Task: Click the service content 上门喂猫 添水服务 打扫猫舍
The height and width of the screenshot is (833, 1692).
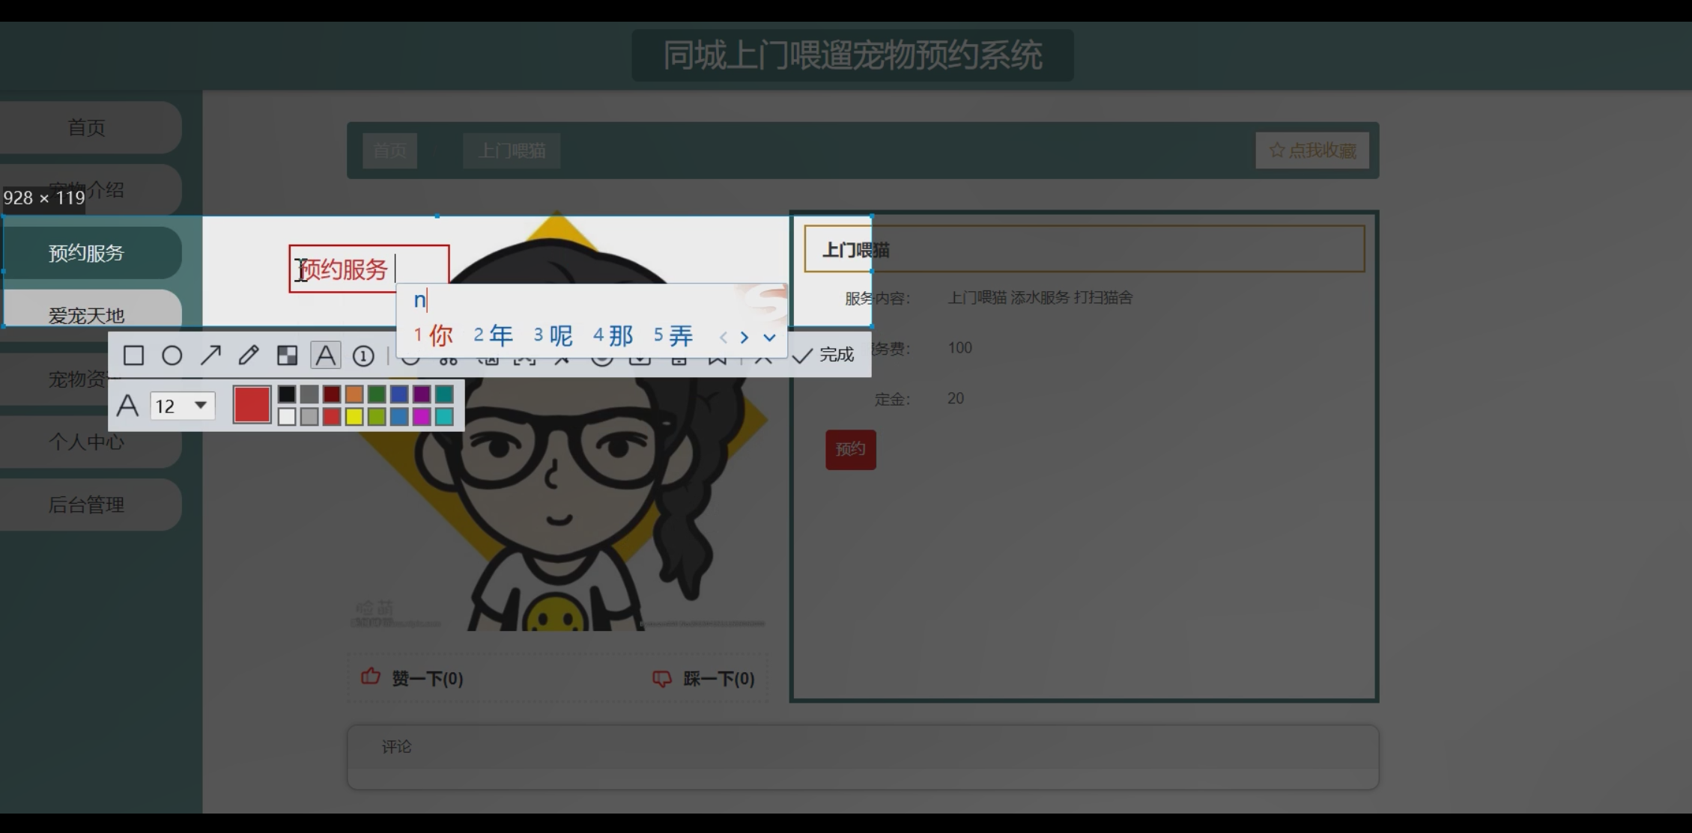Action: click(1040, 297)
